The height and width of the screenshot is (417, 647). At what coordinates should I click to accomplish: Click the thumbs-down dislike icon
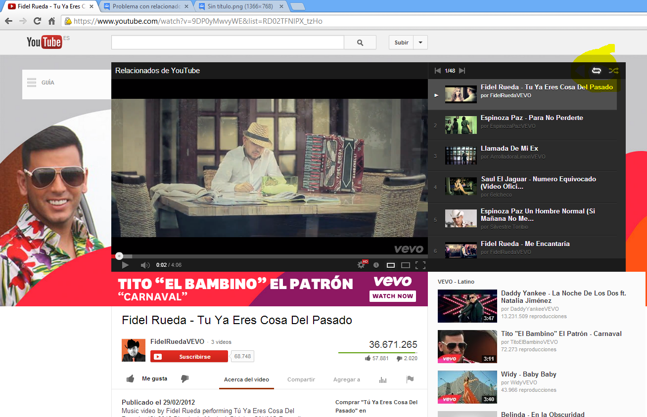pos(185,379)
